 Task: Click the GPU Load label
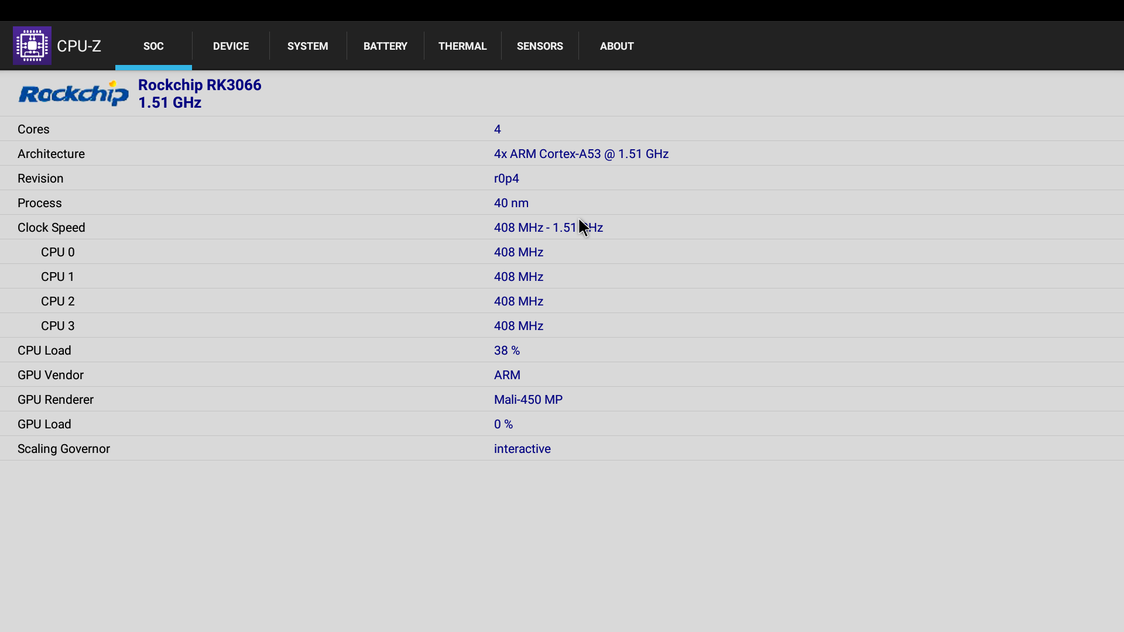pyautogui.click(x=44, y=424)
